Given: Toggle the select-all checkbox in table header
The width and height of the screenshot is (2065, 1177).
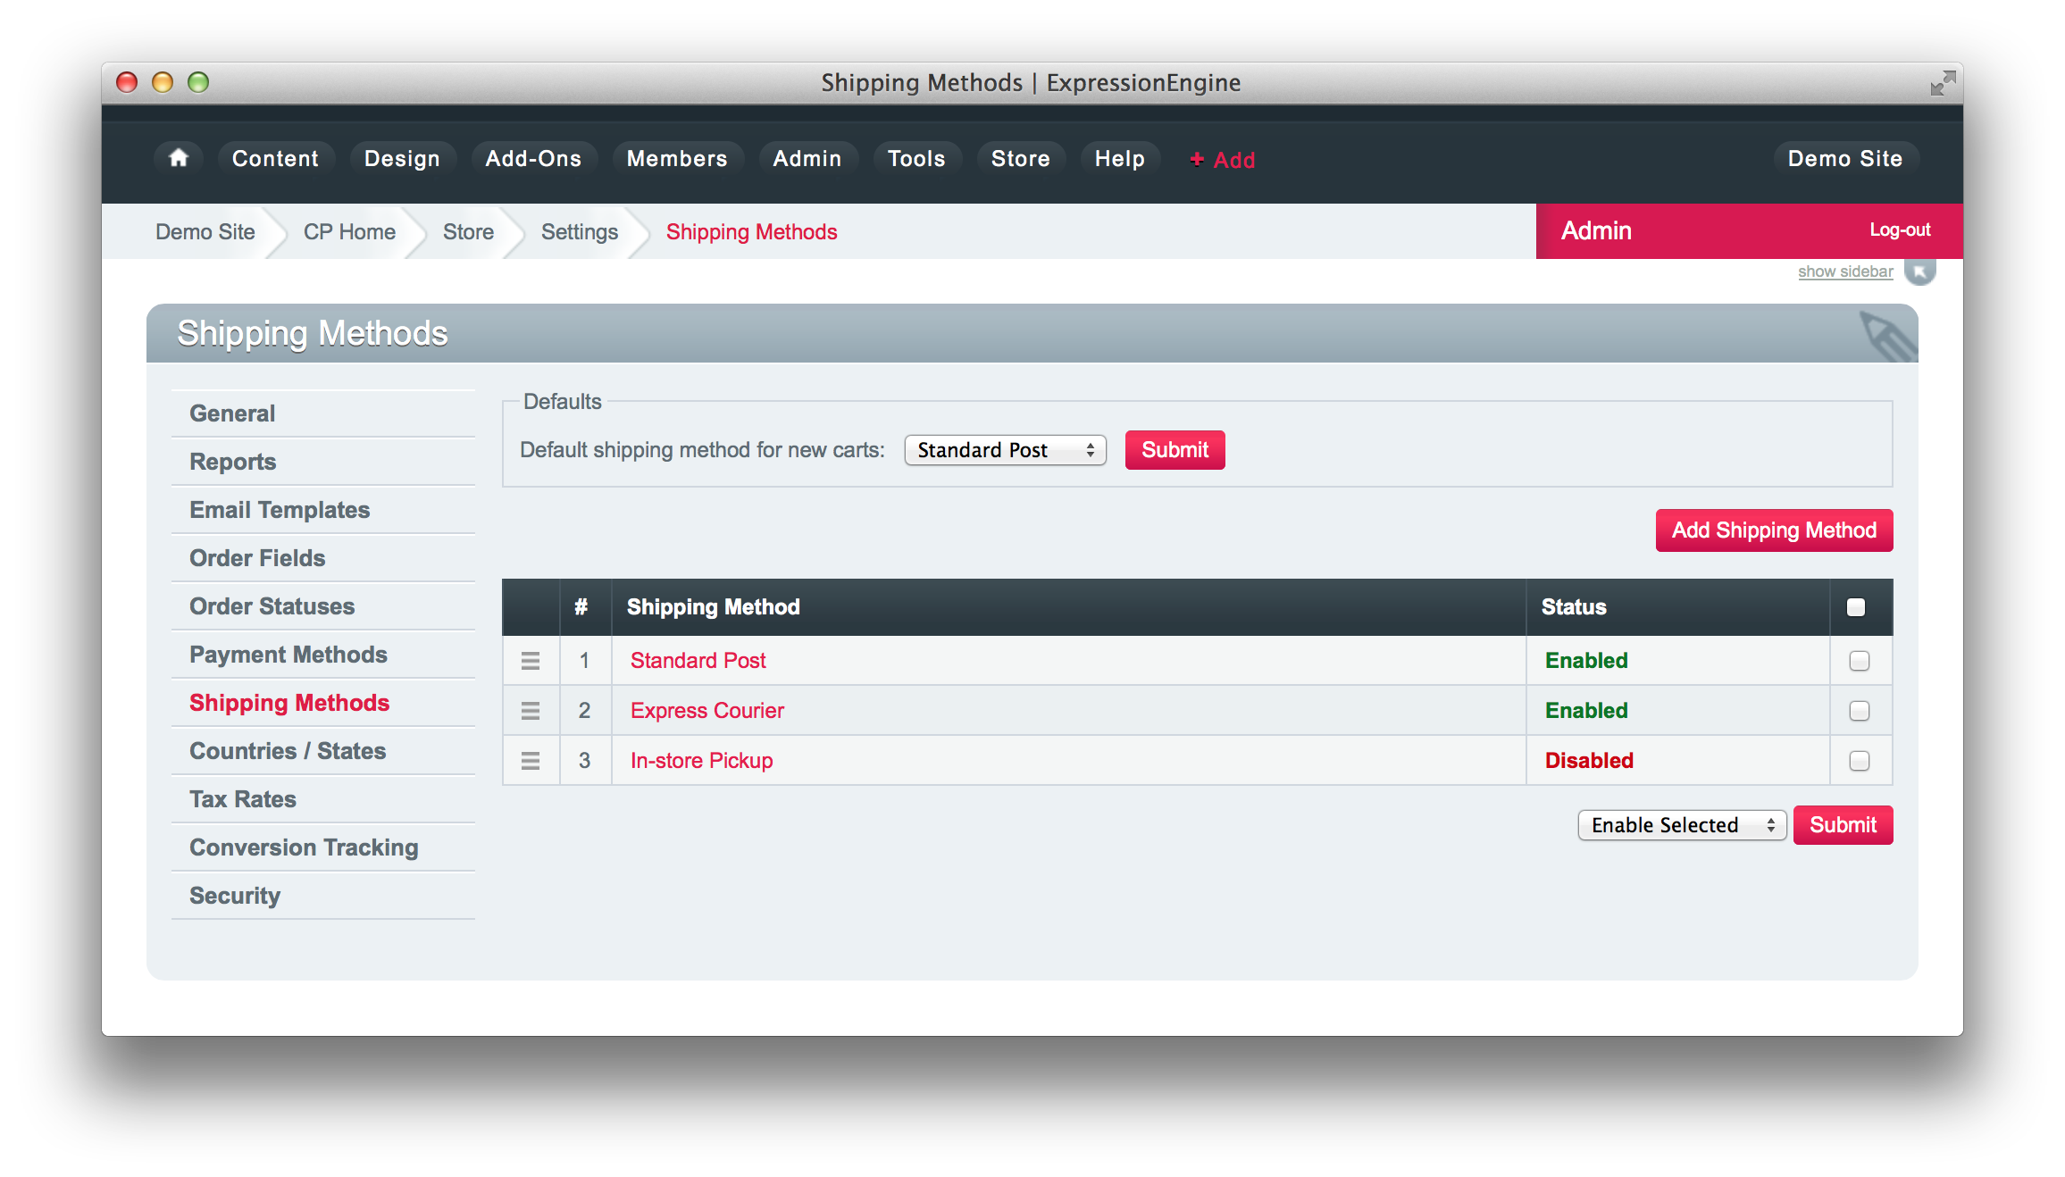Looking at the screenshot, I should [x=1856, y=607].
